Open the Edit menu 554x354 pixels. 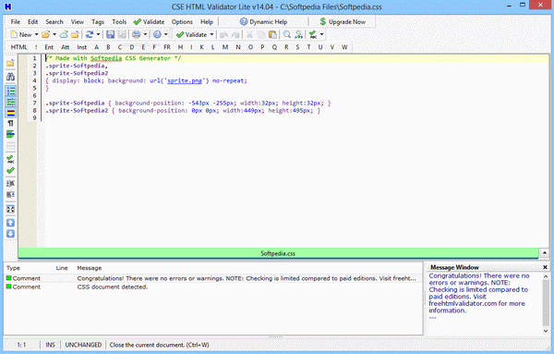point(33,21)
